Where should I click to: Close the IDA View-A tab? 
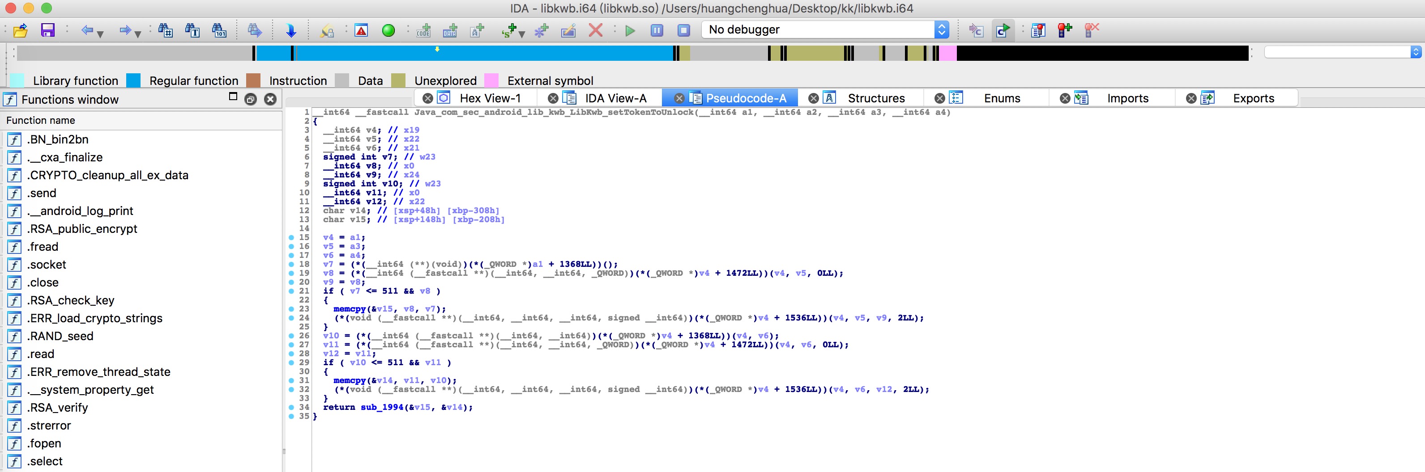click(553, 98)
